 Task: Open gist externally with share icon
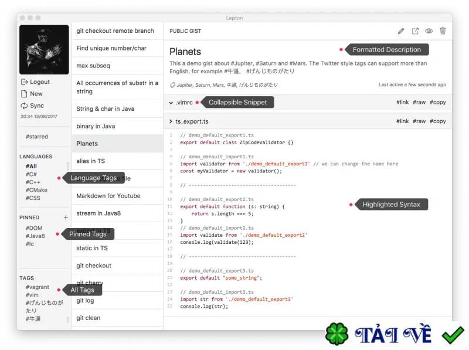click(x=415, y=31)
